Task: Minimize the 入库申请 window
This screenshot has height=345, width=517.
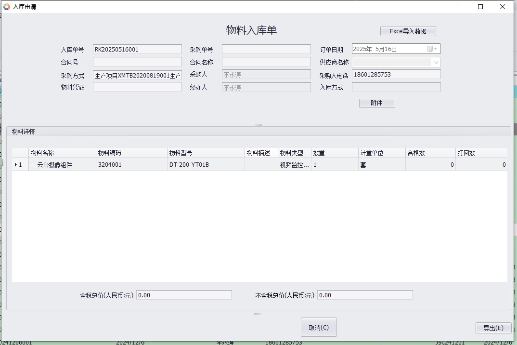Action: [x=458, y=7]
